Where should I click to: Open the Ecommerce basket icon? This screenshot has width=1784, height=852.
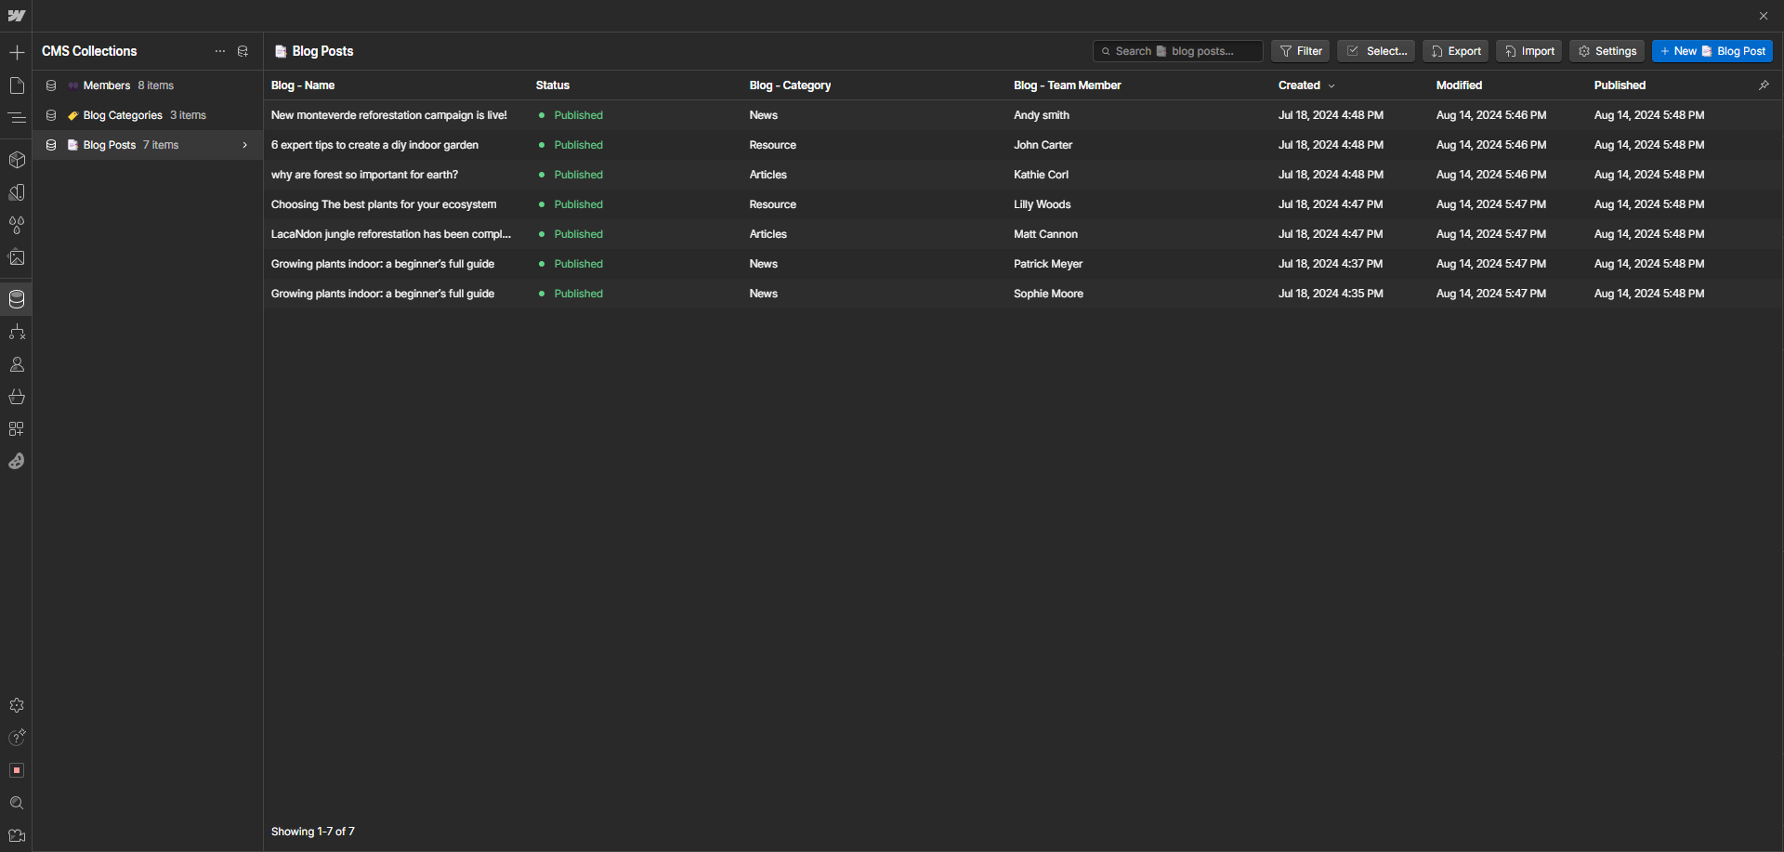17,397
